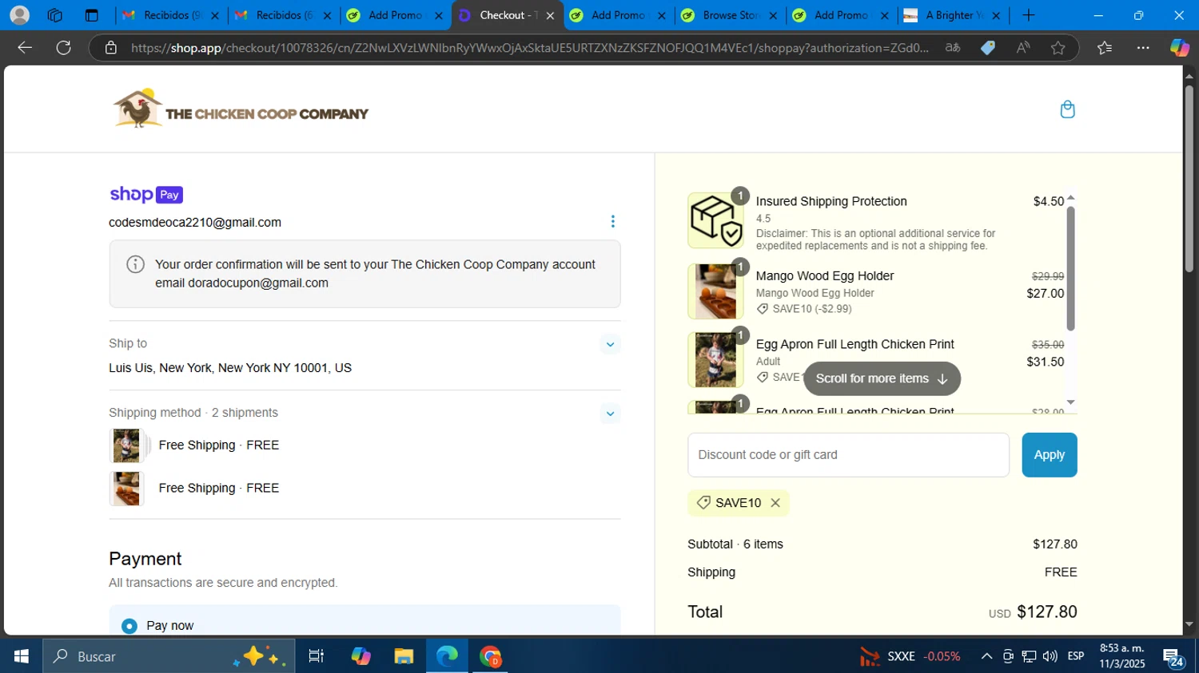Click order items list scrollbar thumb

[1071, 268]
